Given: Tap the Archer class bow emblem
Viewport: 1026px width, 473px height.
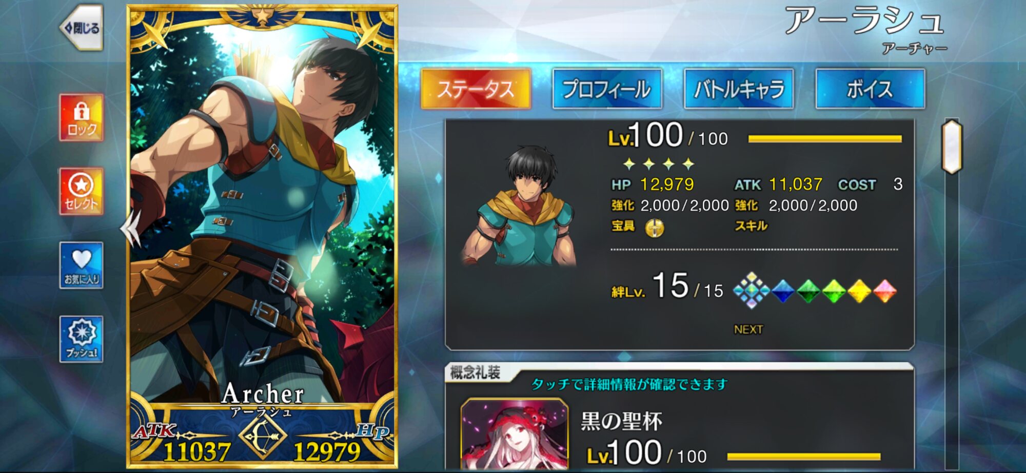Looking at the screenshot, I should tap(262, 436).
